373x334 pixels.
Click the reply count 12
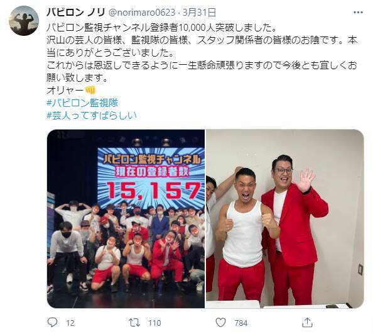coord(70,323)
